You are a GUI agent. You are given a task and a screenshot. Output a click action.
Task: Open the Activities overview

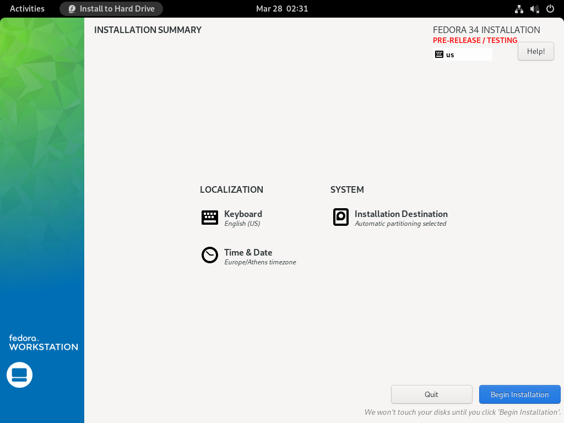[x=27, y=9]
